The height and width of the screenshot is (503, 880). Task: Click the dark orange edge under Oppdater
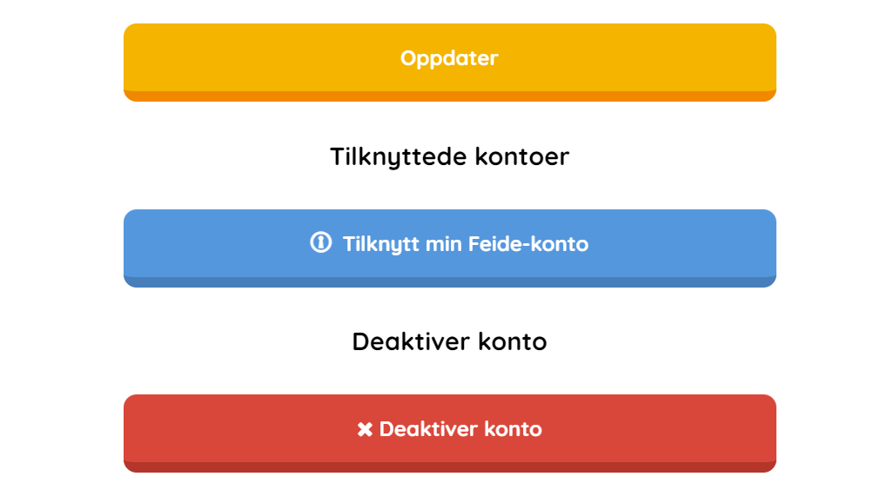click(449, 96)
